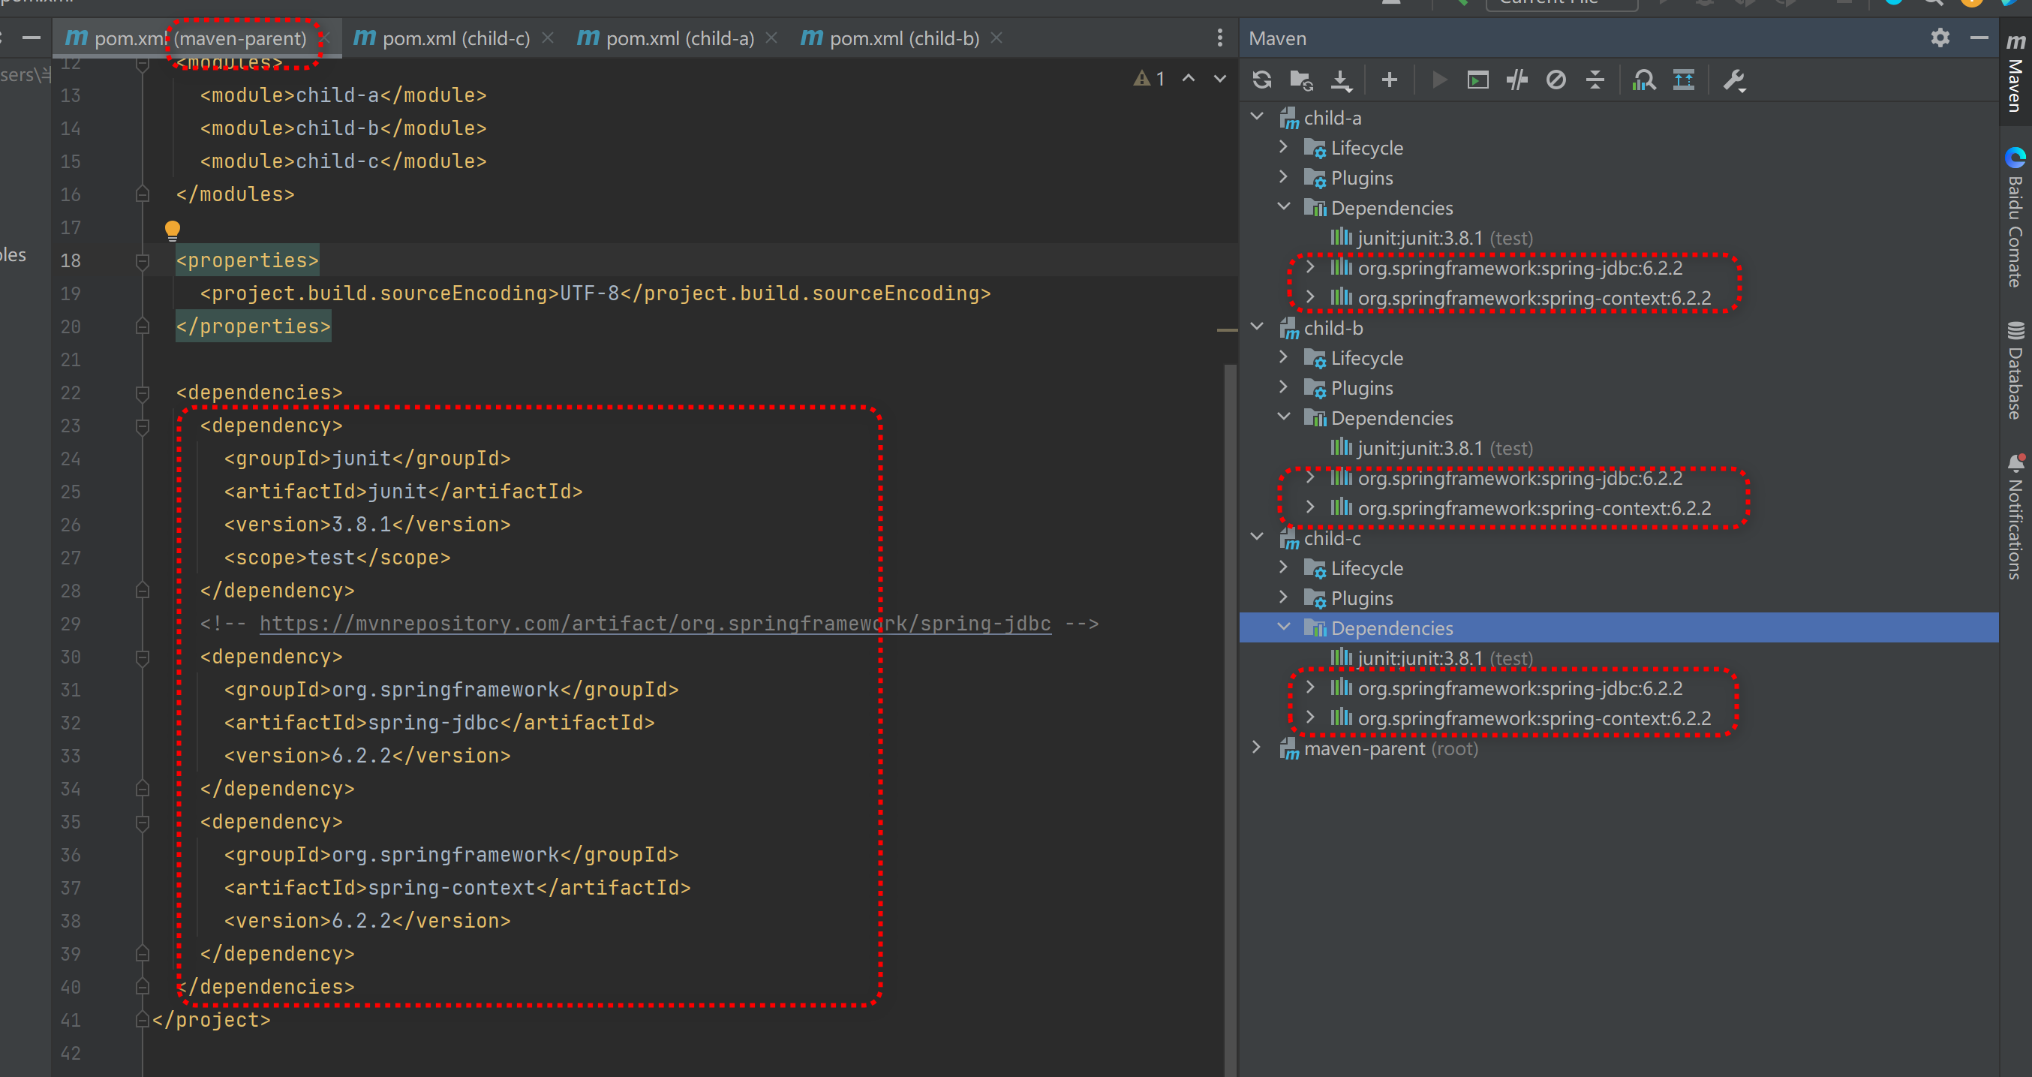Go to previous highlighted error arrow
Screen dimensions: 2032x1077
pyautogui.click(x=1188, y=78)
